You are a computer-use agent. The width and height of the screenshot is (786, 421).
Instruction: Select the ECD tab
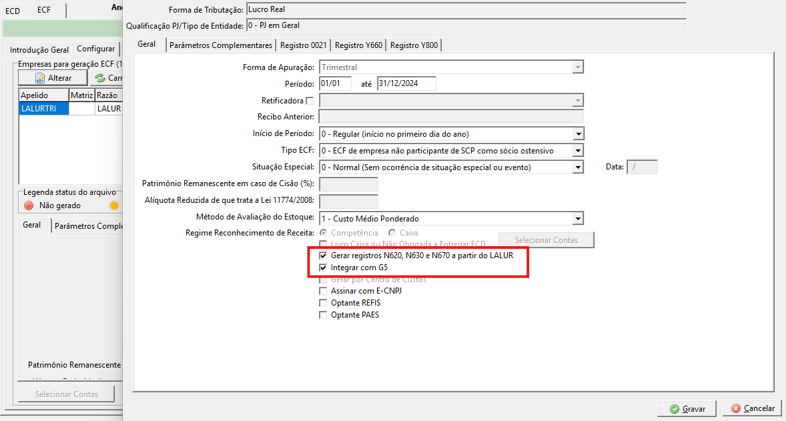click(13, 11)
